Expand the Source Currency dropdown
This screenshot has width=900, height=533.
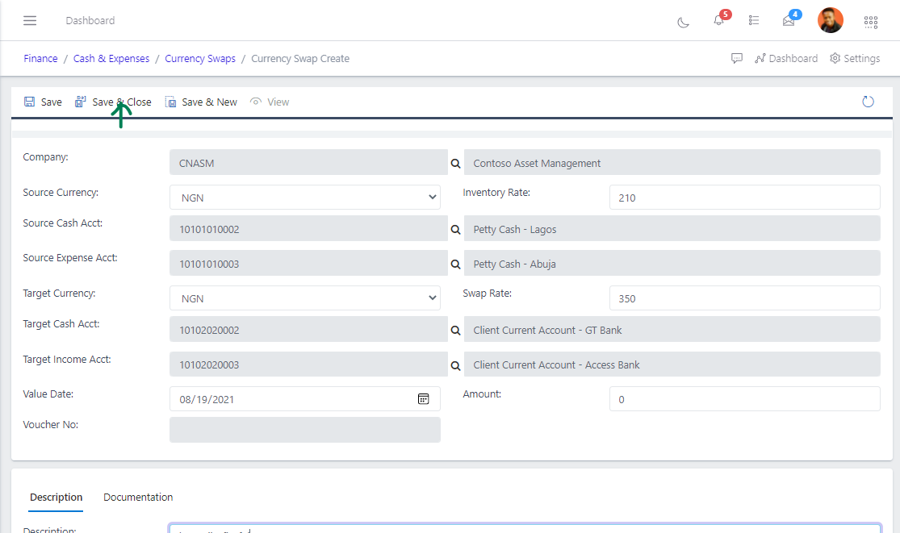(304, 198)
